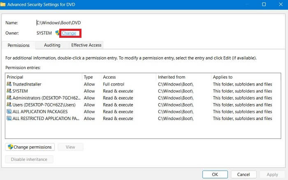Switch to the Permissions tab
288x180 pixels.
(19, 45)
